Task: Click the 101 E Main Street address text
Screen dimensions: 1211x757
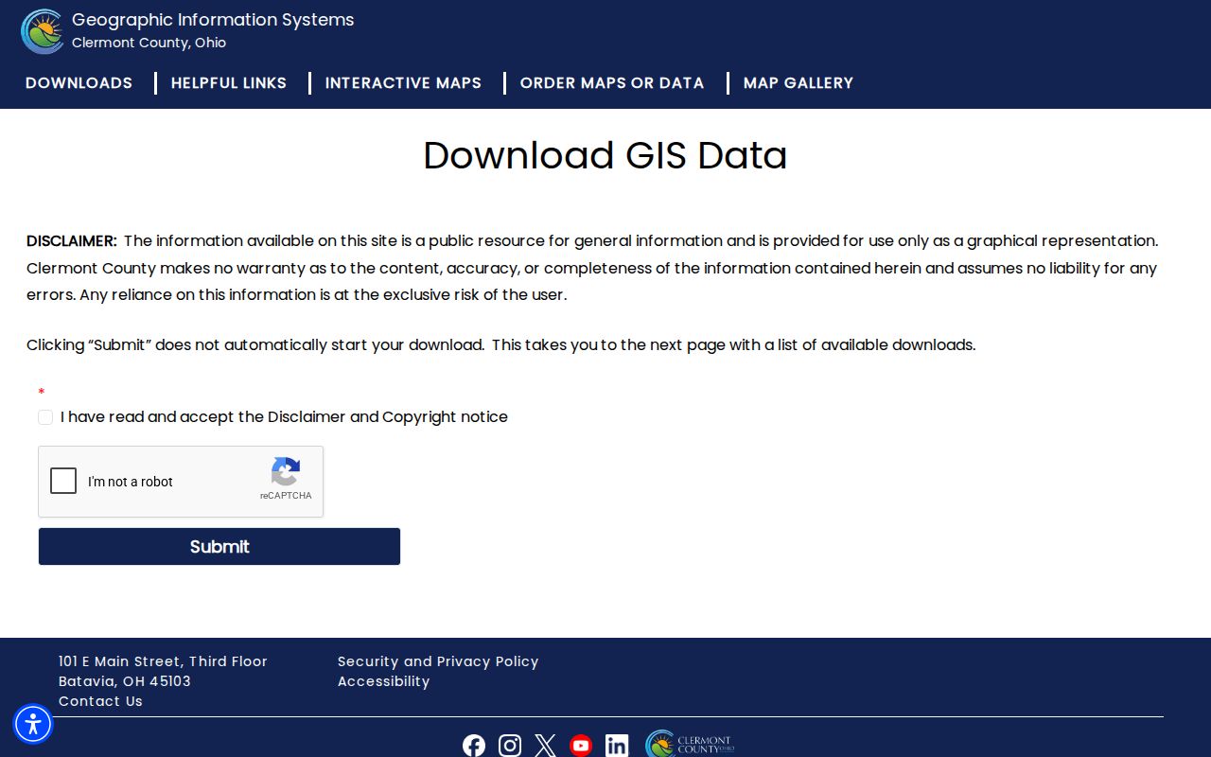Action: click(x=163, y=661)
